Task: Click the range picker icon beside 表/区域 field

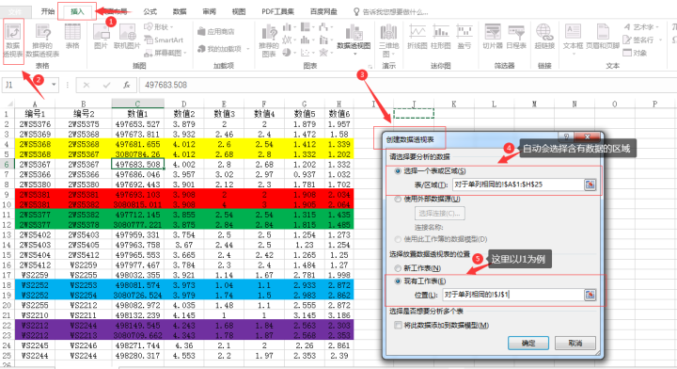Action: (x=590, y=184)
